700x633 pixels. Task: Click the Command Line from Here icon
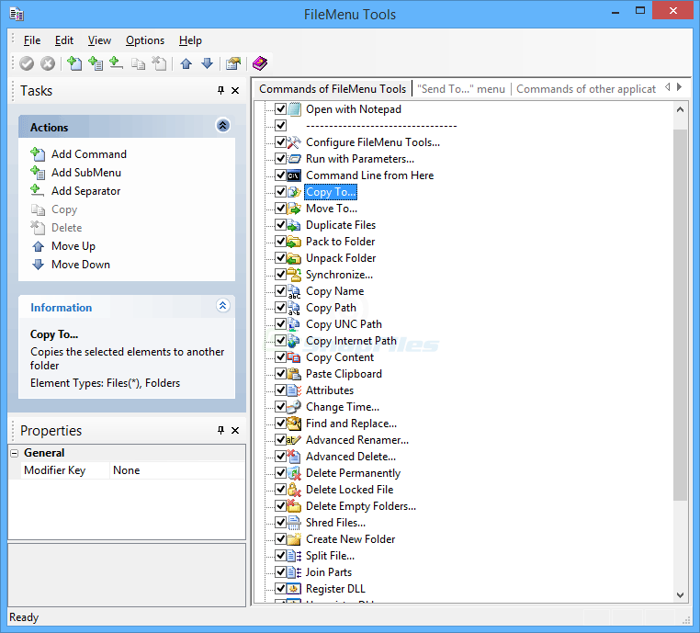coord(294,175)
